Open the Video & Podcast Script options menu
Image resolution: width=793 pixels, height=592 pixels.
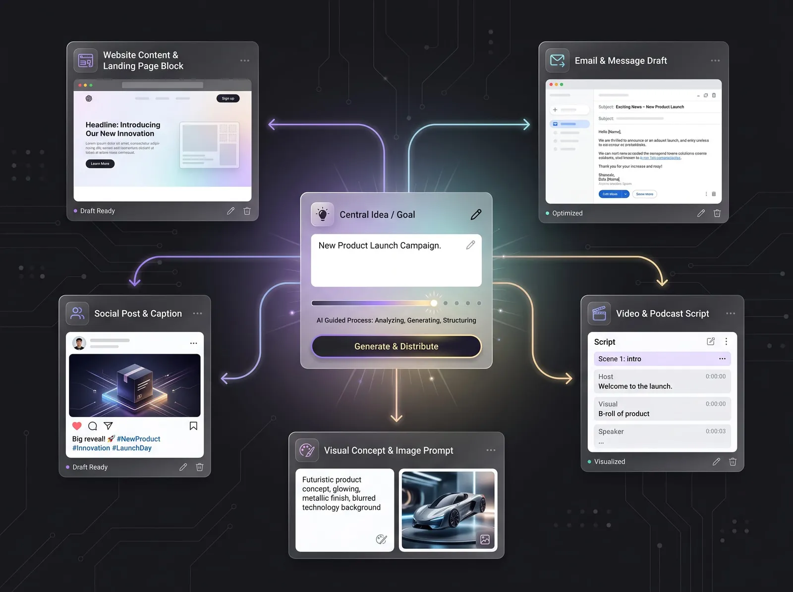pyautogui.click(x=731, y=314)
